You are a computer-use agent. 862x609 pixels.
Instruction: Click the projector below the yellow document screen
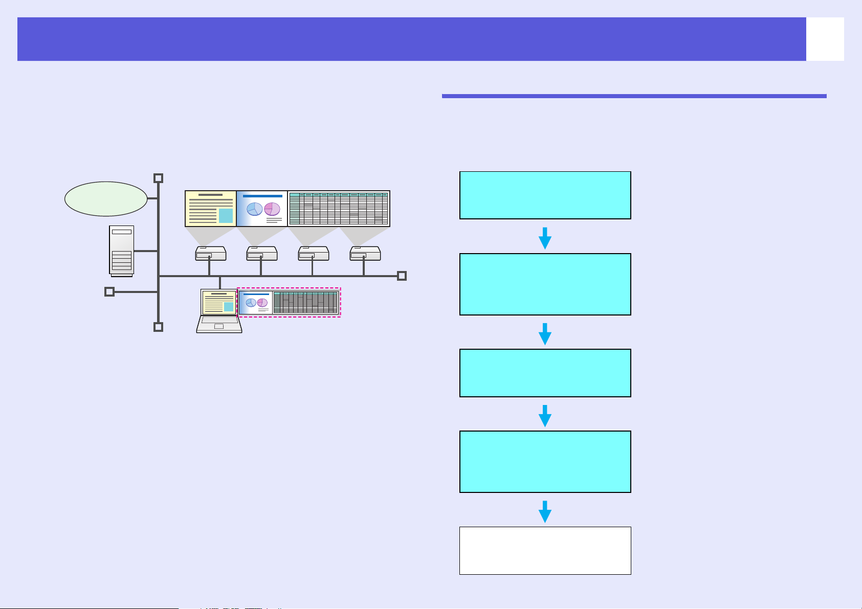point(211,253)
